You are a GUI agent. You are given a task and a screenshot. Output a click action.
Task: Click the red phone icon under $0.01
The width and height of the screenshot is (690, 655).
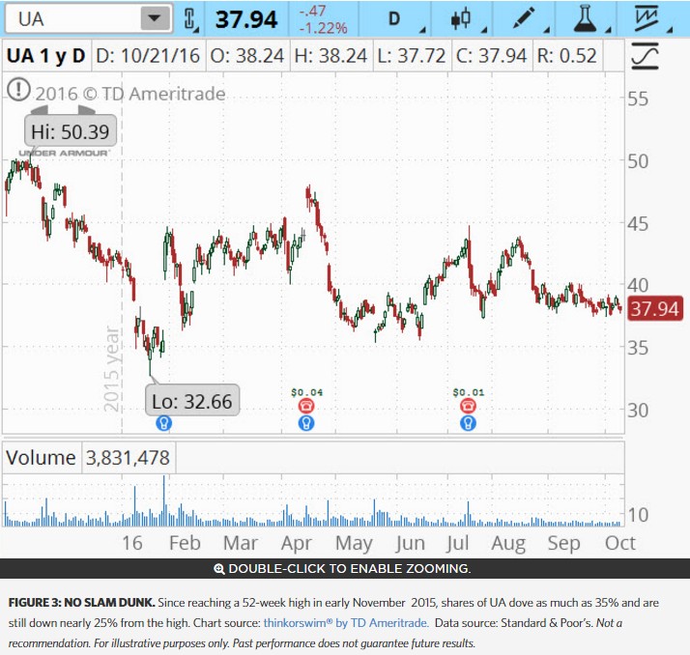[468, 406]
